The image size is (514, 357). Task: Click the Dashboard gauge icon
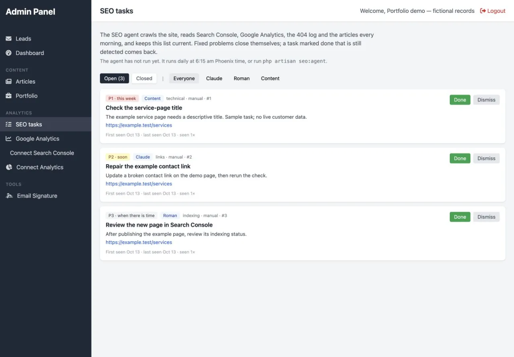[8, 53]
